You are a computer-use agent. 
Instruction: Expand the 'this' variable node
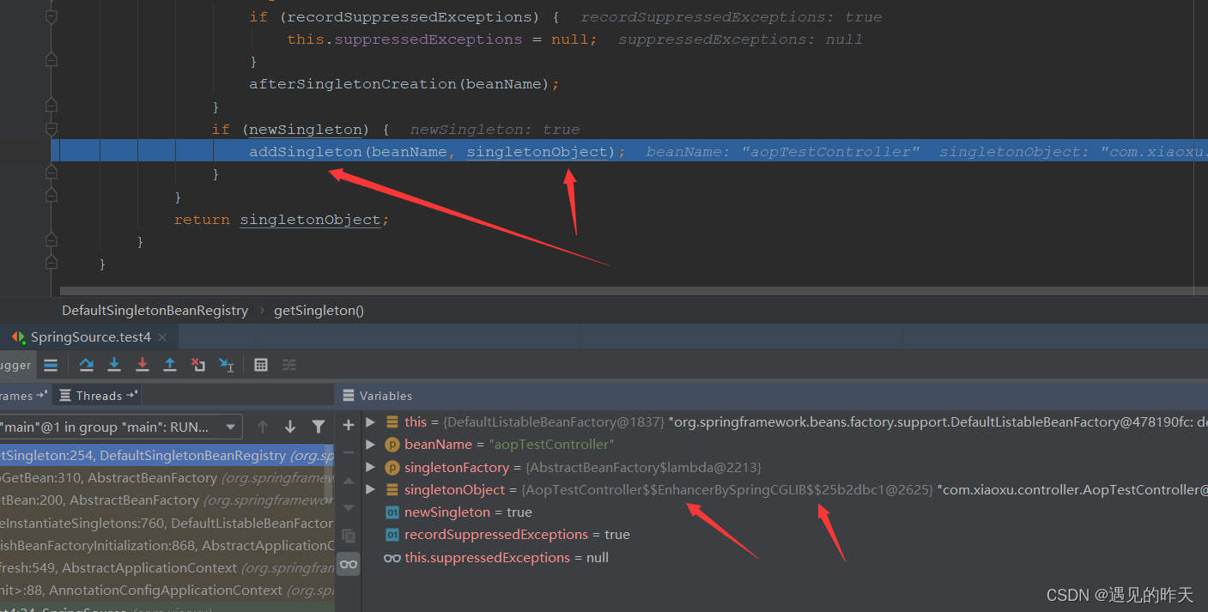(370, 421)
